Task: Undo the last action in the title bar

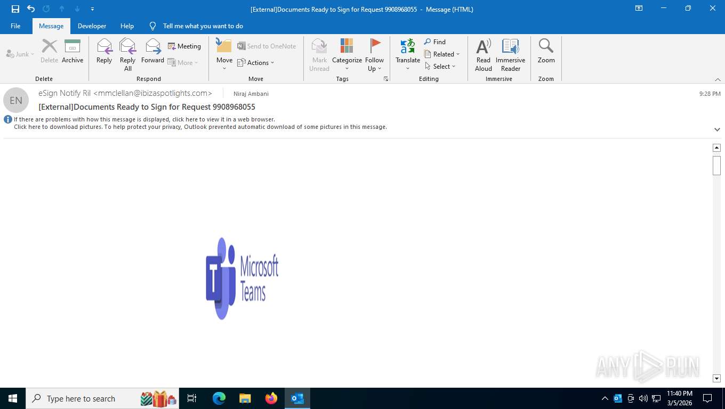Action: click(31, 9)
